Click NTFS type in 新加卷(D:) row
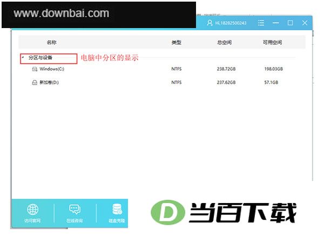 coord(177,83)
